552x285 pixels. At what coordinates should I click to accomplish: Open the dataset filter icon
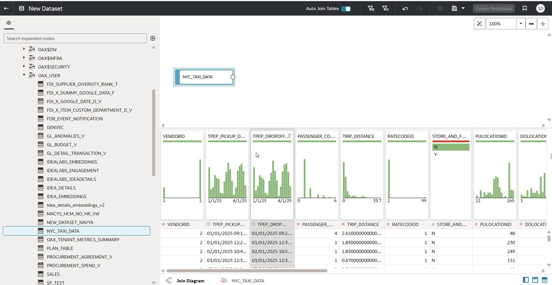click(x=371, y=8)
